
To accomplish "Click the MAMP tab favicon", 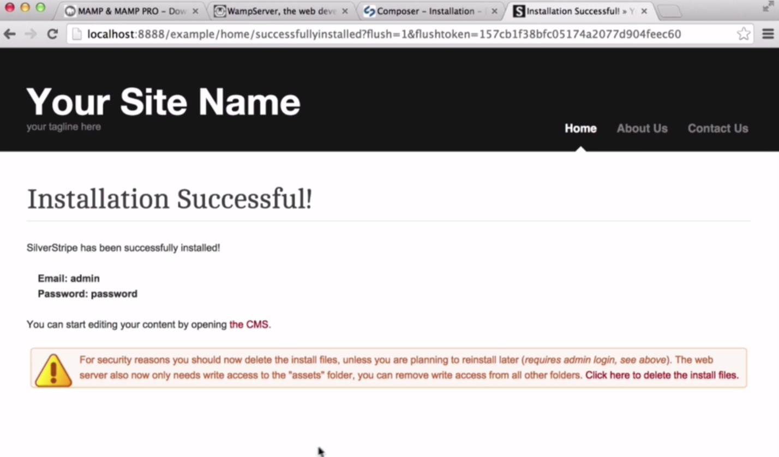I will pyautogui.click(x=70, y=11).
